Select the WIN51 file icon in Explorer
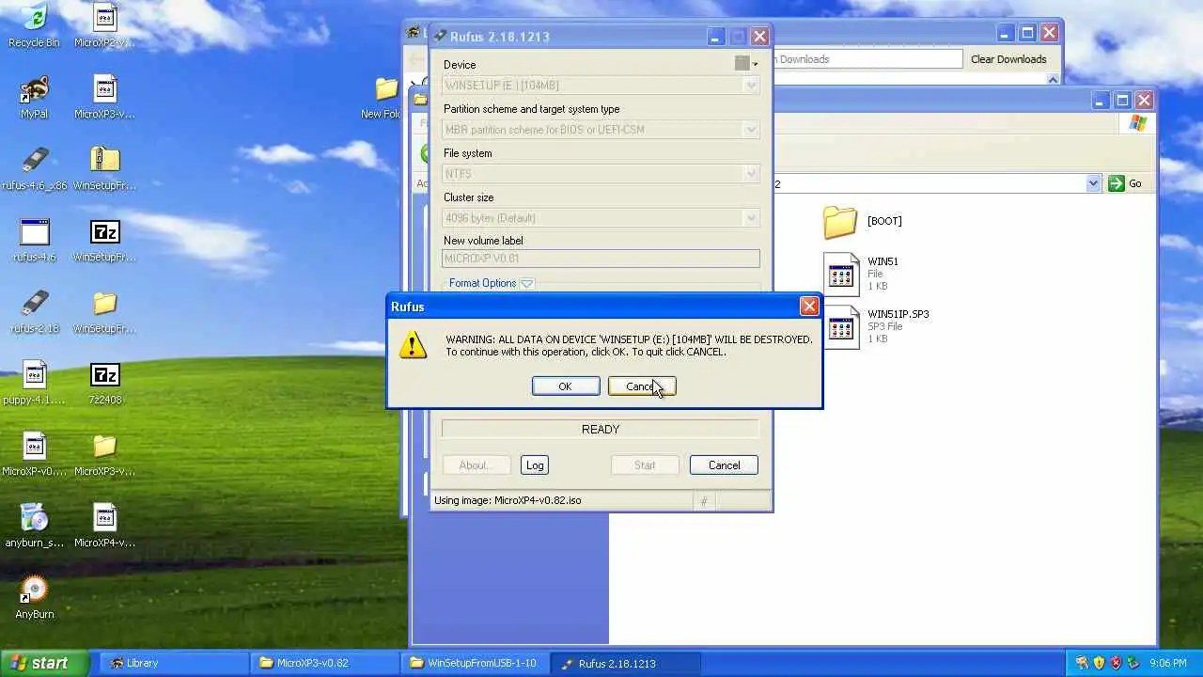The height and width of the screenshot is (677, 1203). [x=841, y=274]
